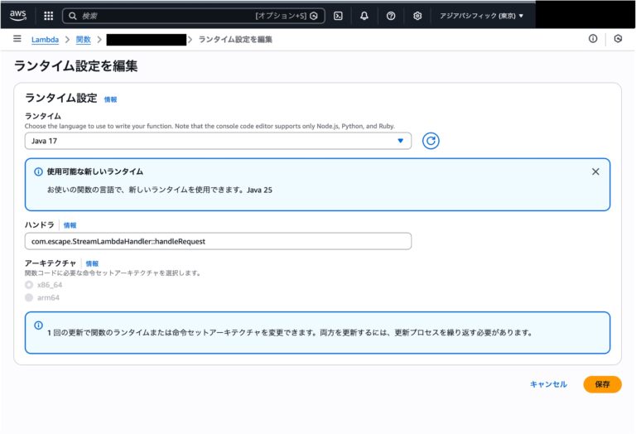Click the AWS logo home icon

[x=18, y=15]
